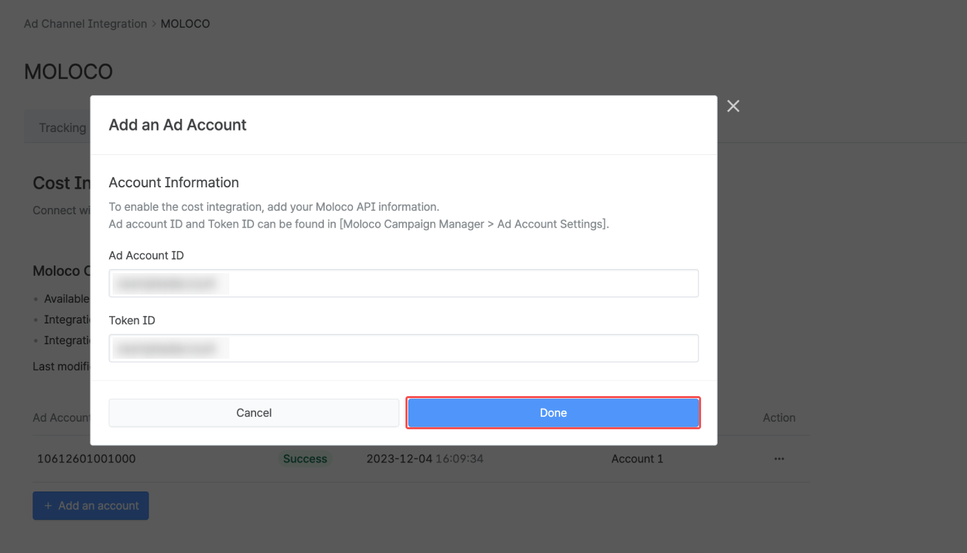Screen dimensions: 967x553
Task: Click the 2023-12-04 16:09:34 timestamp
Action: [x=425, y=459]
